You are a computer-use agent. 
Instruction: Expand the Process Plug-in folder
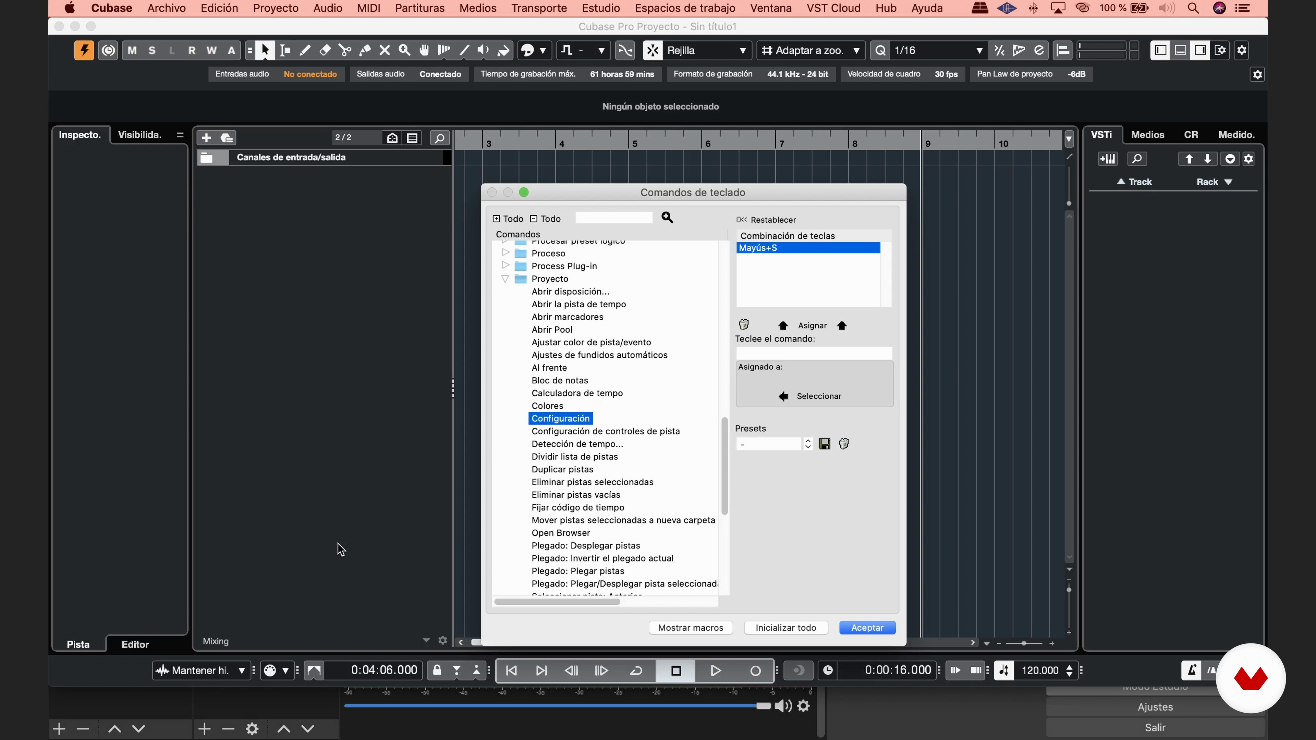(x=505, y=266)
